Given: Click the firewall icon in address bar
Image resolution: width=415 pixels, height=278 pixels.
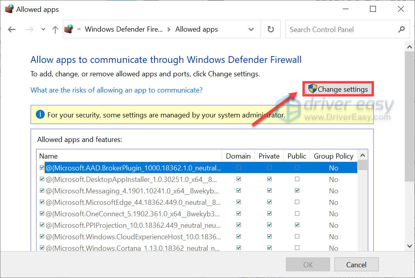Looking at the screenshot, I should [69, 29].
